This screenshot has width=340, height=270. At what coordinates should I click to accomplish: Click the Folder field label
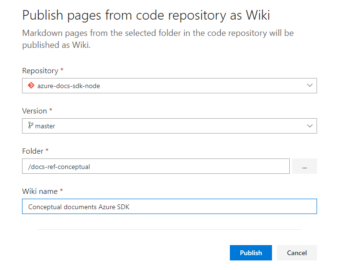[x=33, y=151]
